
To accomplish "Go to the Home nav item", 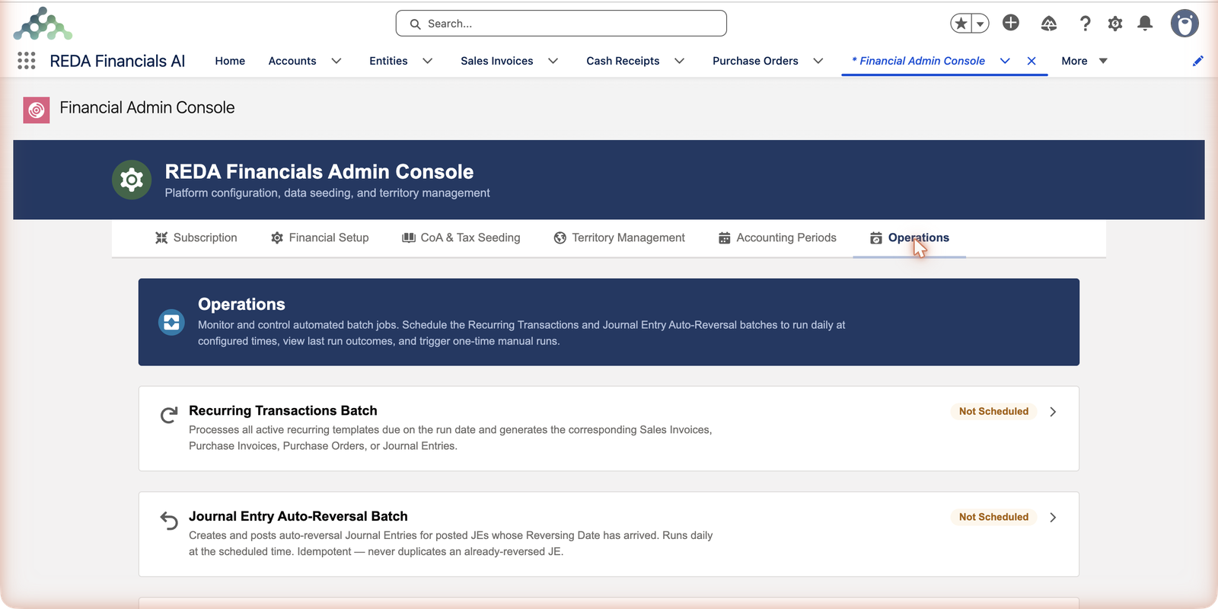I will (x=230, y=61).
